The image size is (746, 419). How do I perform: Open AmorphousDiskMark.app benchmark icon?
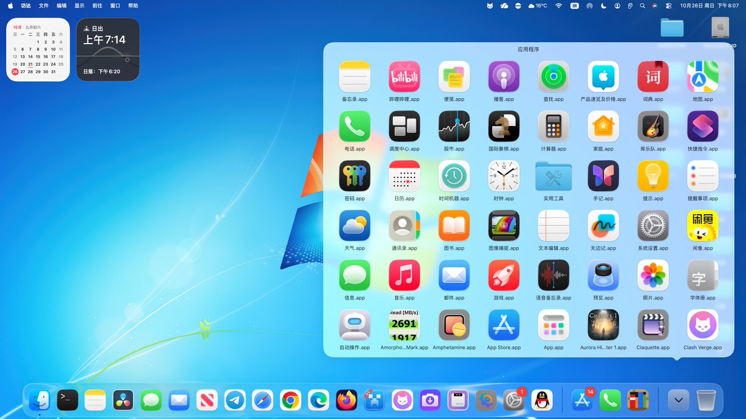404,325
